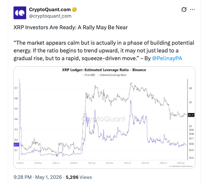The image size is (207, 184).
Task: Visit the CryptoQuant.com display name
Action: [x=50, y=9]
